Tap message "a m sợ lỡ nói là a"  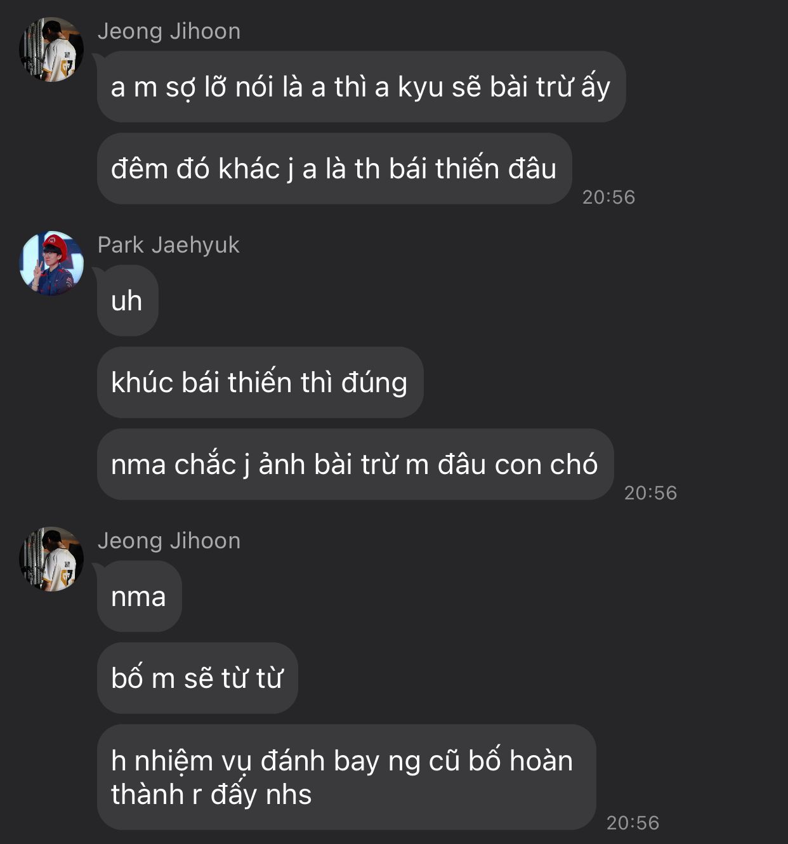[x=361, y=87]
